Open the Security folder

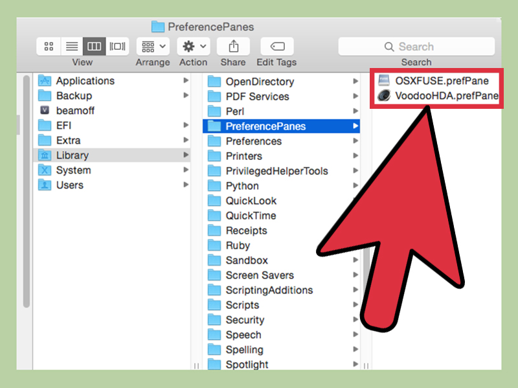click(282, 319)
